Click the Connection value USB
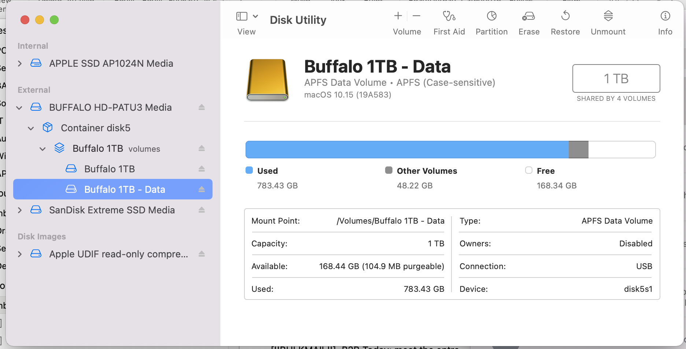 pyautogui.click(x=644, y=266)
